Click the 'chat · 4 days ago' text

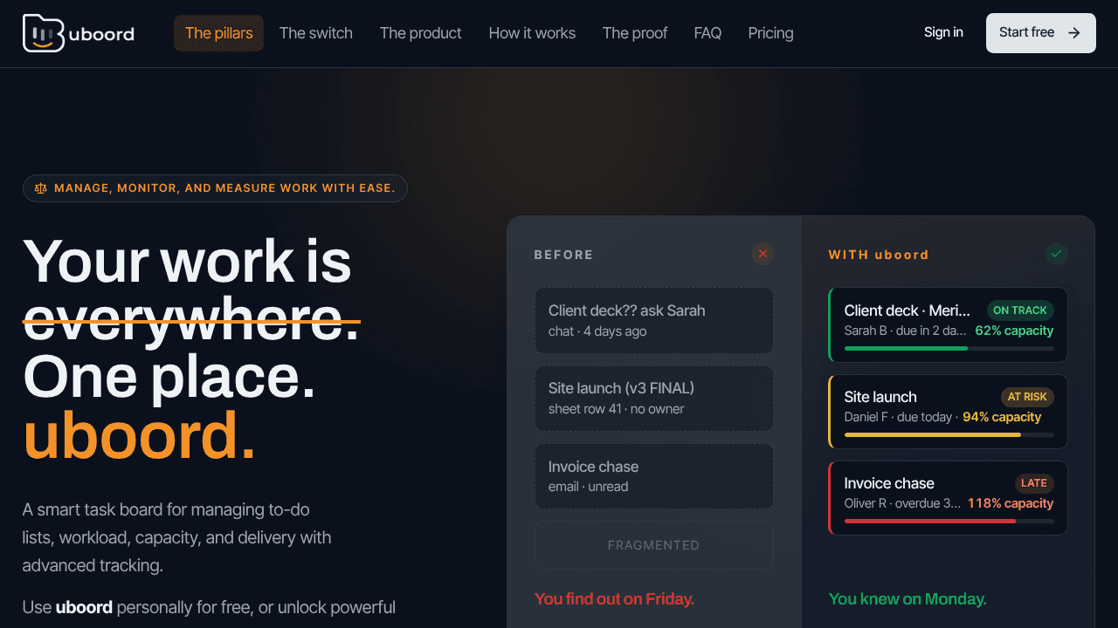(x=597, y=331)
